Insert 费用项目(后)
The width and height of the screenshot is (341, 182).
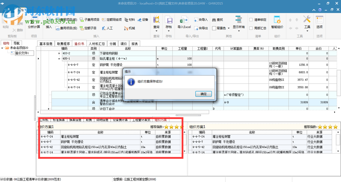[x=66, y=28]
